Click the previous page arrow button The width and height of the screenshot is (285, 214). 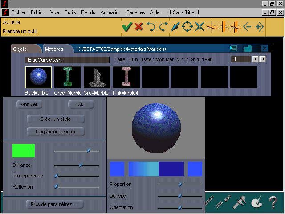256,59
